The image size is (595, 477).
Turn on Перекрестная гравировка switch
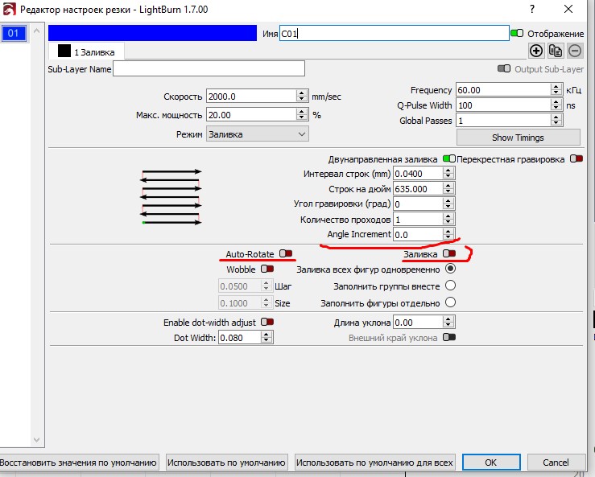coord(576,159)
